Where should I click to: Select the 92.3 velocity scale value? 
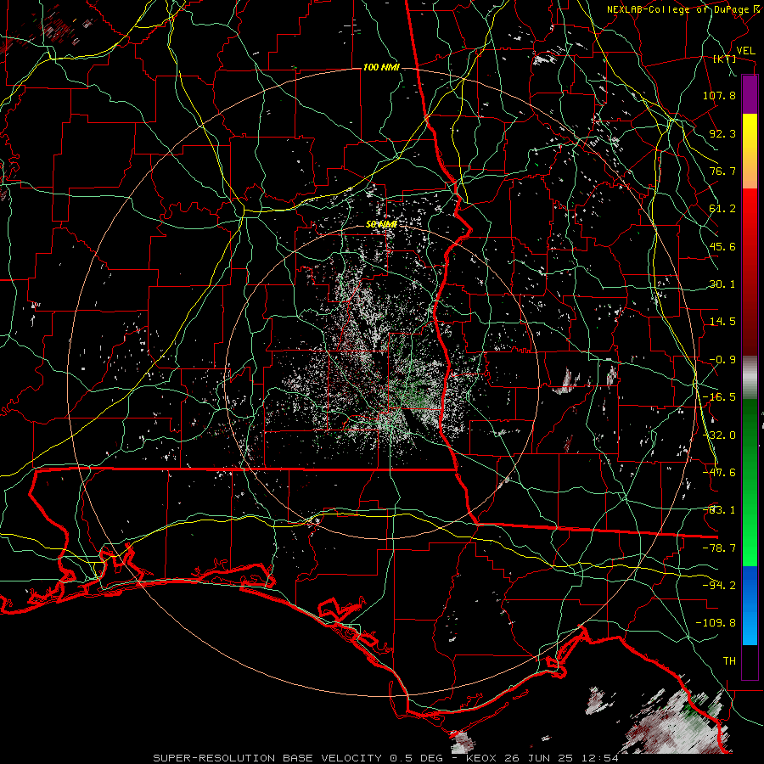coord(722,133)
